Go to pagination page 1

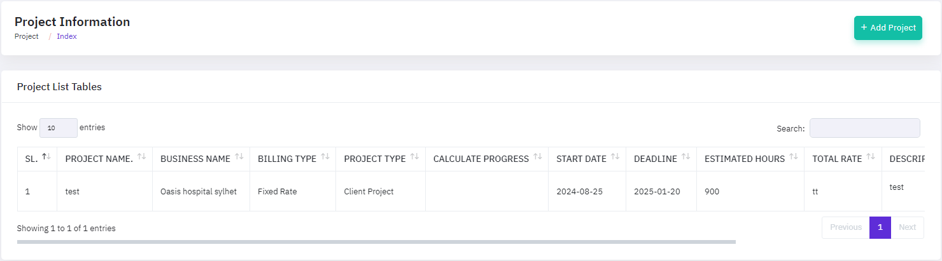(x=880, y=227)
